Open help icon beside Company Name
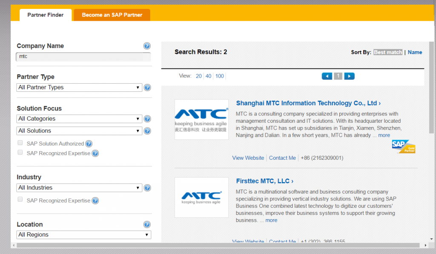The image size is (436, 254). click(147, 46)
